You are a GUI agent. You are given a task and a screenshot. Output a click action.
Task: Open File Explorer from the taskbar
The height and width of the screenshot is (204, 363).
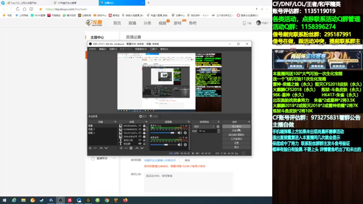pyautogui.click(x=24, y=200)
